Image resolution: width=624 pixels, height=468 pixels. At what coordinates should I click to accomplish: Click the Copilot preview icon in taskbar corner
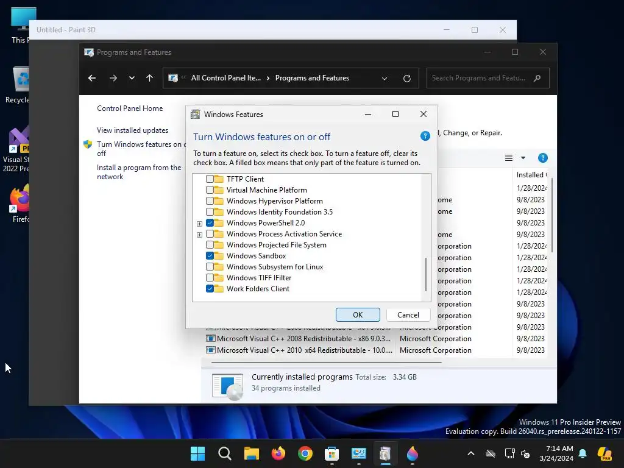point(605,453)
